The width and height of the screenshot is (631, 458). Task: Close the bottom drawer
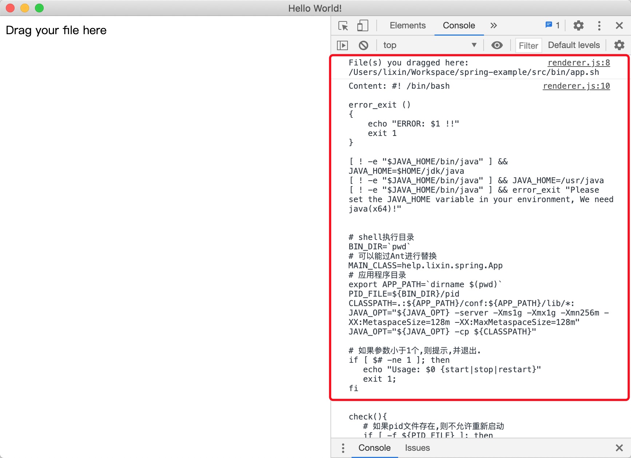coord(619,448)
